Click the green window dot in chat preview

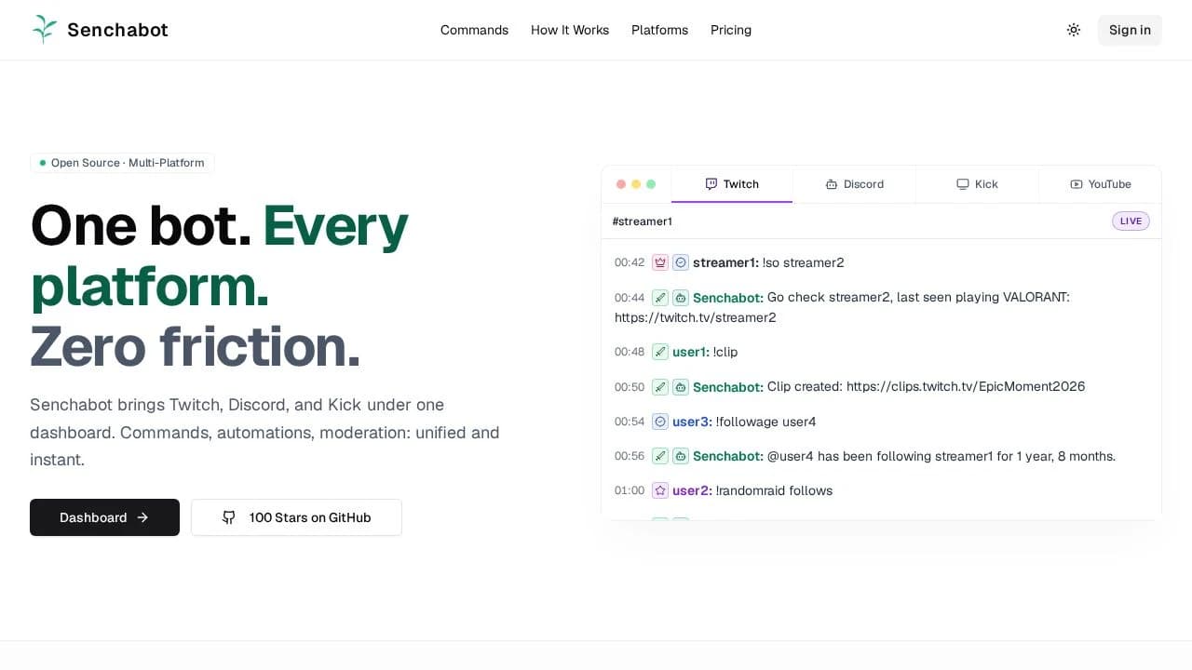point(651,184)
